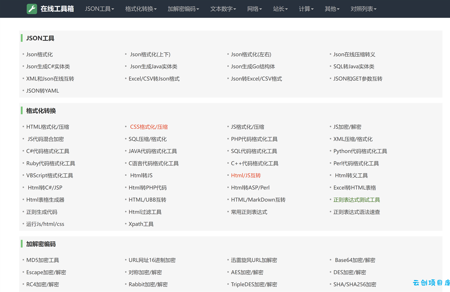This screenshot has height=292, width=450.
Task: Choose Excel/CSV转Json格式 link
Action: pos(154,79)
